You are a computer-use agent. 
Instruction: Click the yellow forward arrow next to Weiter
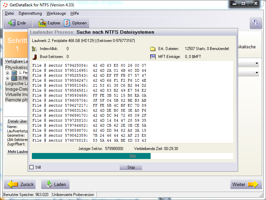253,184
